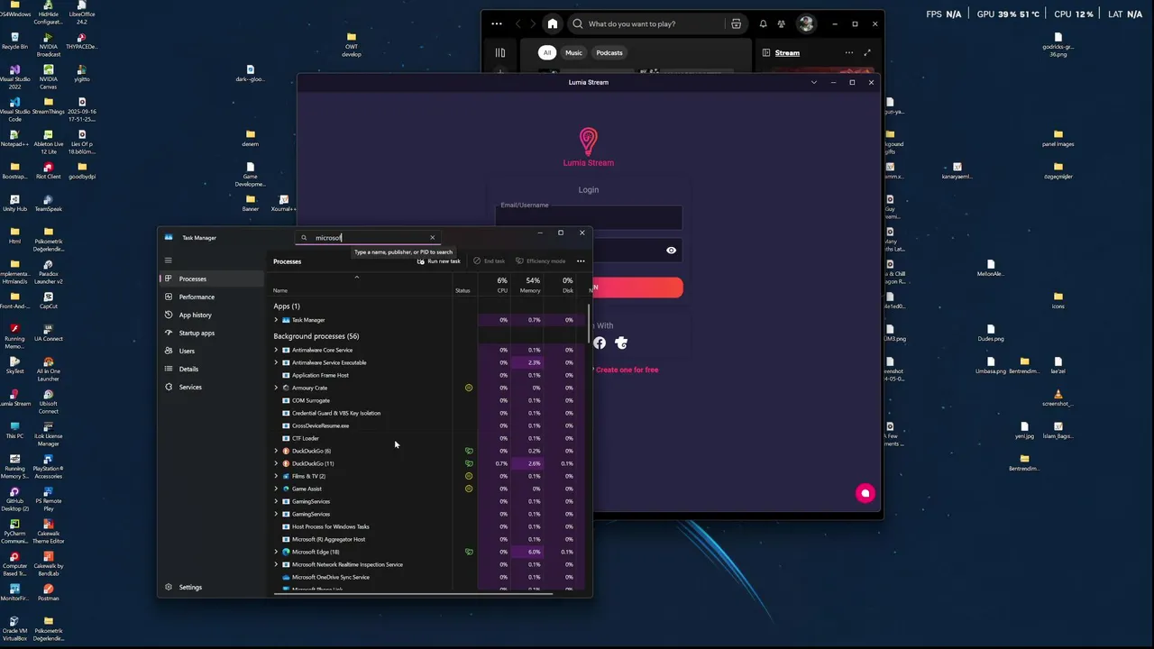Open Spotify notifications bell

(x=763, y=24)
